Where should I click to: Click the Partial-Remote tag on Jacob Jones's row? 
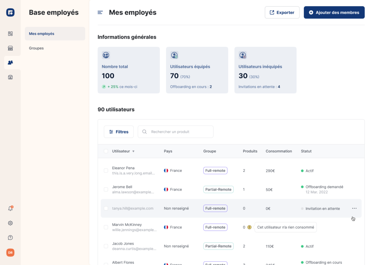point(218,246)
